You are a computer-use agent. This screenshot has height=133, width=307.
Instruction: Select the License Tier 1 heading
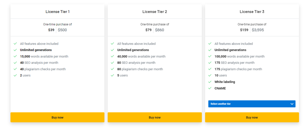[57, 12]
